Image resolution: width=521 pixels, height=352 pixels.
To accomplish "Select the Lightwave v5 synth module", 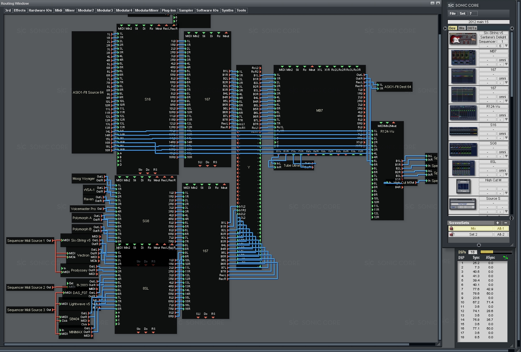I will [x=79, y=304].
